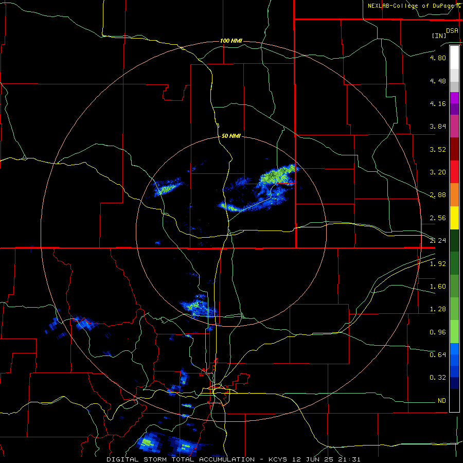Click the light blue swatch beside 0.64
This screenshot has height=463, width=463.
454,349
